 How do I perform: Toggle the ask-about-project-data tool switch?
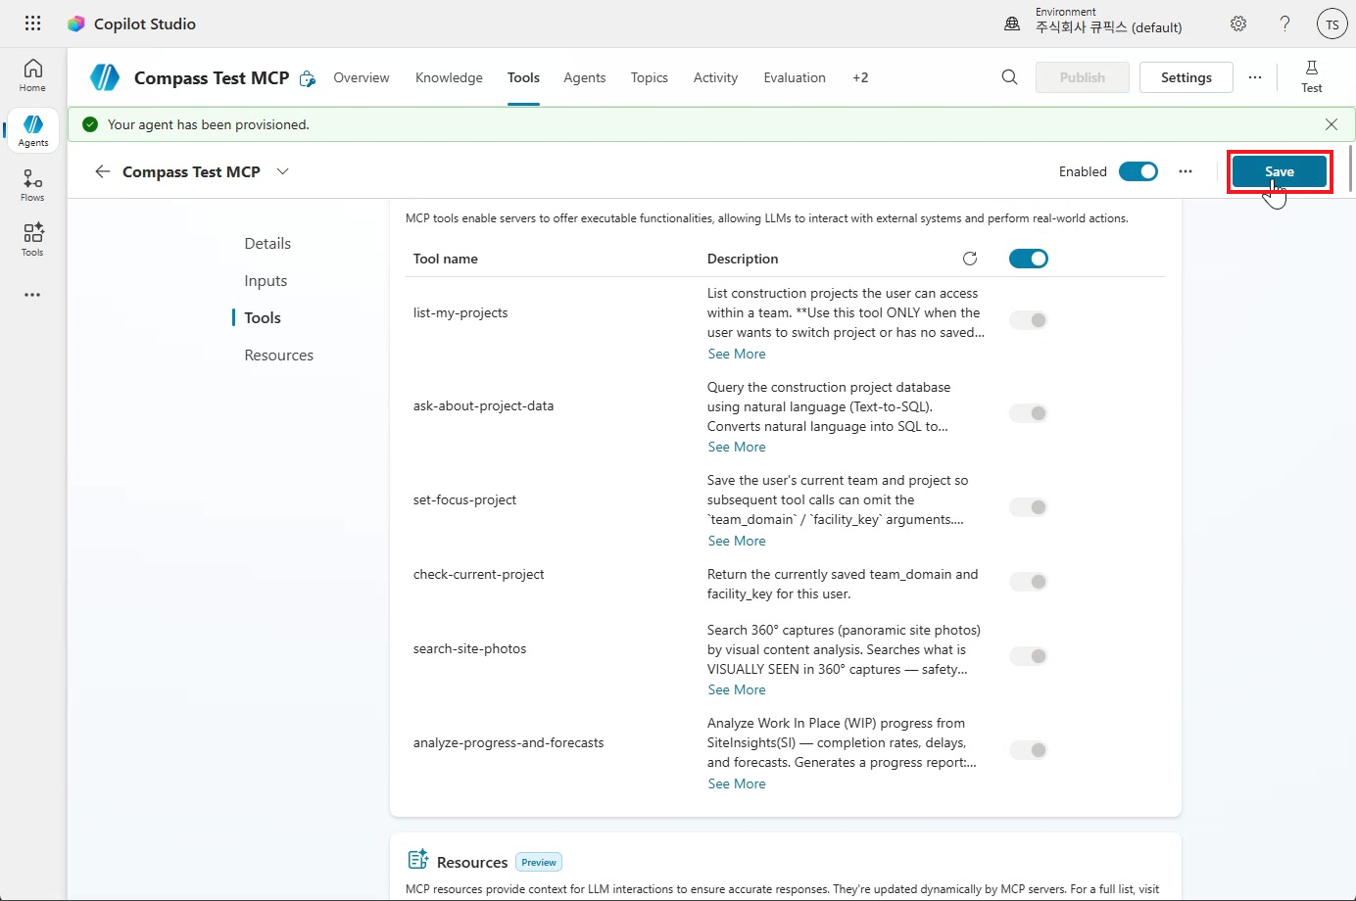pyautogui.click(x=1029, y=413)
